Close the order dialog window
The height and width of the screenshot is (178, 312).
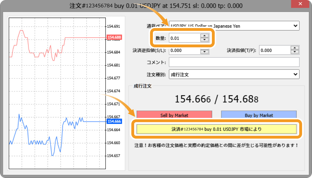pos(300,4)
